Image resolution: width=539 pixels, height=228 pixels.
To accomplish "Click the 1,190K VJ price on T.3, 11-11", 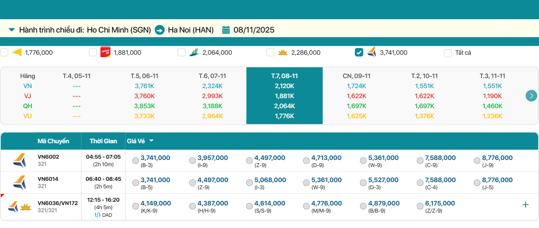I will [x=492, y=96].
